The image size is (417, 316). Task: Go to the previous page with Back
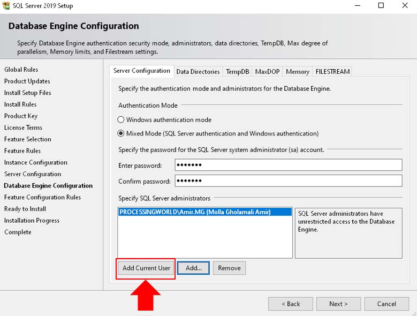[x=291, y=304]
